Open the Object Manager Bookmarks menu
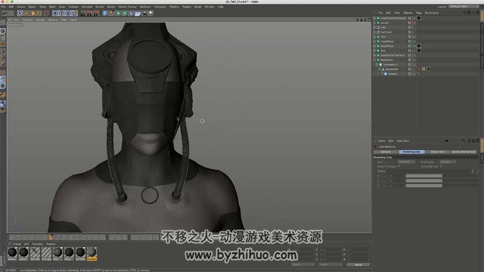The image size is (484, 272). [x=431, y=13]
